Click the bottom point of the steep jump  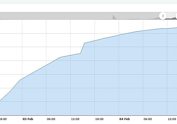80,54
